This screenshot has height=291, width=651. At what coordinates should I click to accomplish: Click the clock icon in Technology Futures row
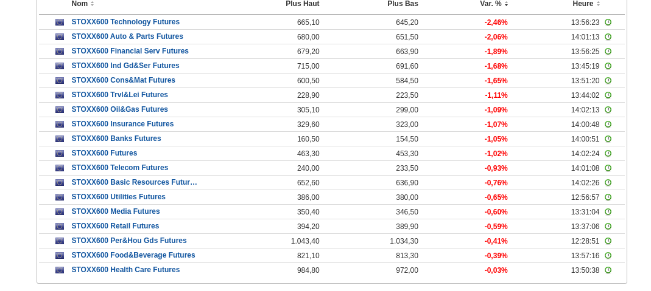point(608,22)
